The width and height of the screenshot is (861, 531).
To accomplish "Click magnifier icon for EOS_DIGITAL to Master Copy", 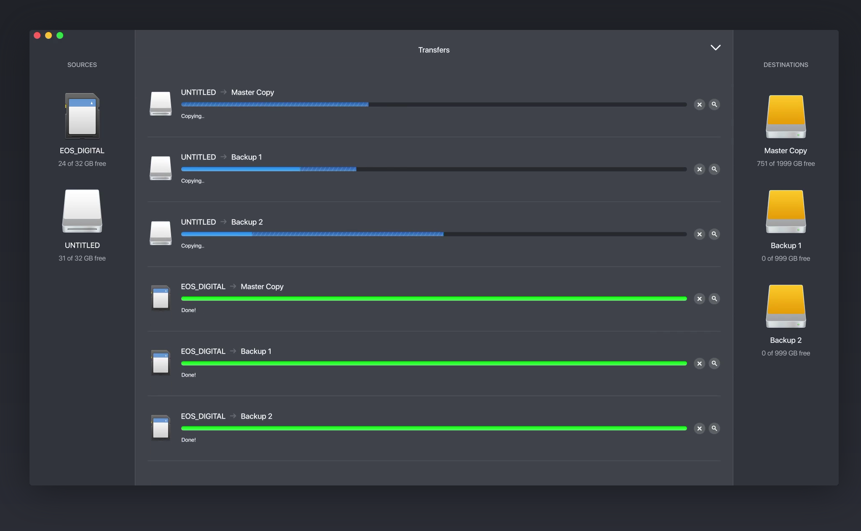I will (x=714, y=299).
